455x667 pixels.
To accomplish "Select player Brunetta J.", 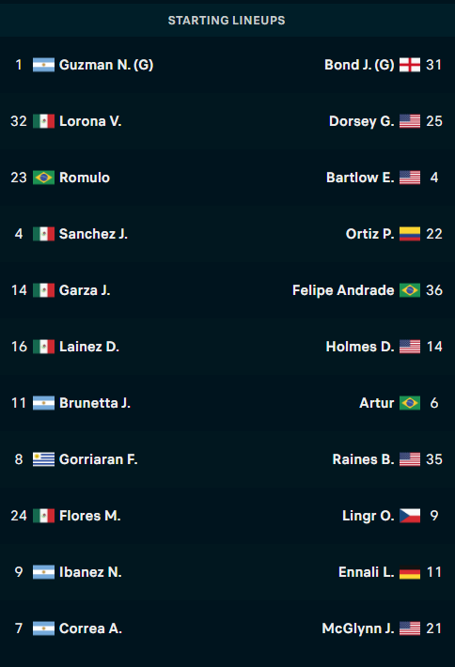I will pyautogui.click(x=95, y=403).
